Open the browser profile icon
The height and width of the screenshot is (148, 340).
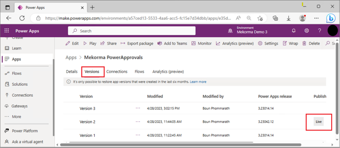tap(302, 18)
